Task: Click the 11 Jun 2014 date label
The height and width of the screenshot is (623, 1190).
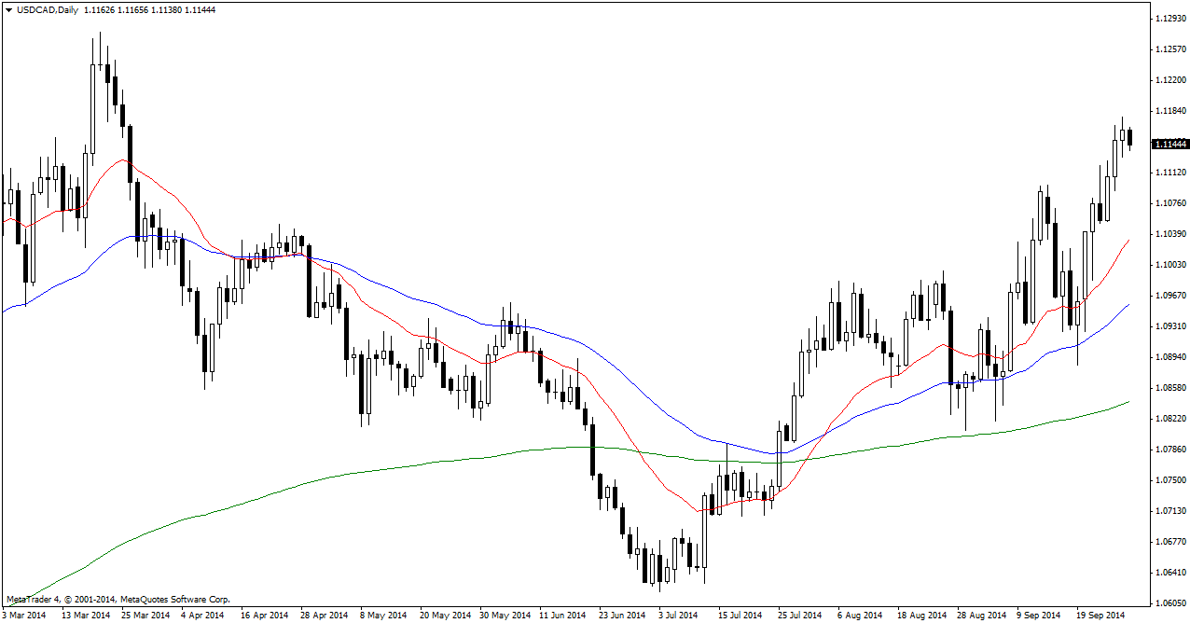Action: [x=562, y=616]
